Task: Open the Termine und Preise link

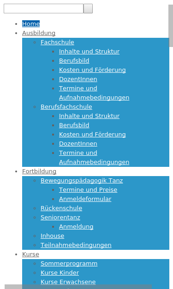Action: (x=88, y=189)
